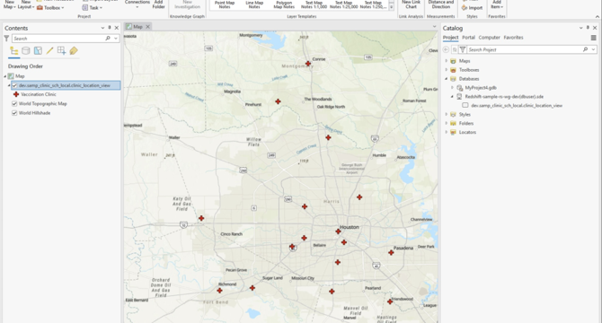Switch to the Portal tab
The height and width of the screenshot is (323, 602).
click(x=468, y=38)
